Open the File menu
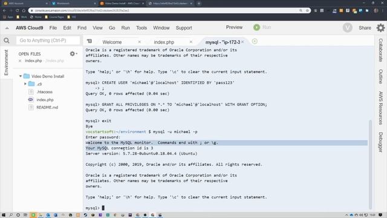 (x=53, y=28)
